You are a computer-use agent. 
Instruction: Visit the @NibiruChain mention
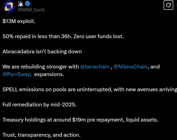click(130, 67)
